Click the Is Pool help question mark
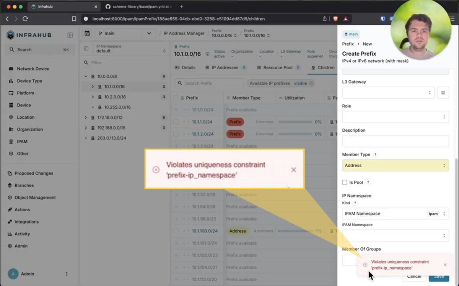 [x=368, y=183]
